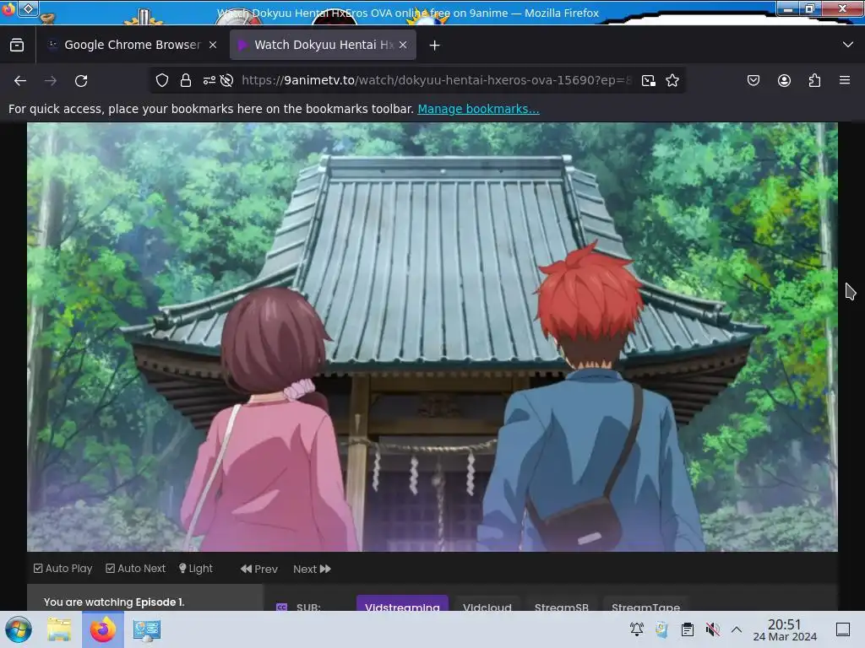Go to Prev episode
The width and height of the screenshot is (865, 648).
pyautogui.click(x=259, y=570)
